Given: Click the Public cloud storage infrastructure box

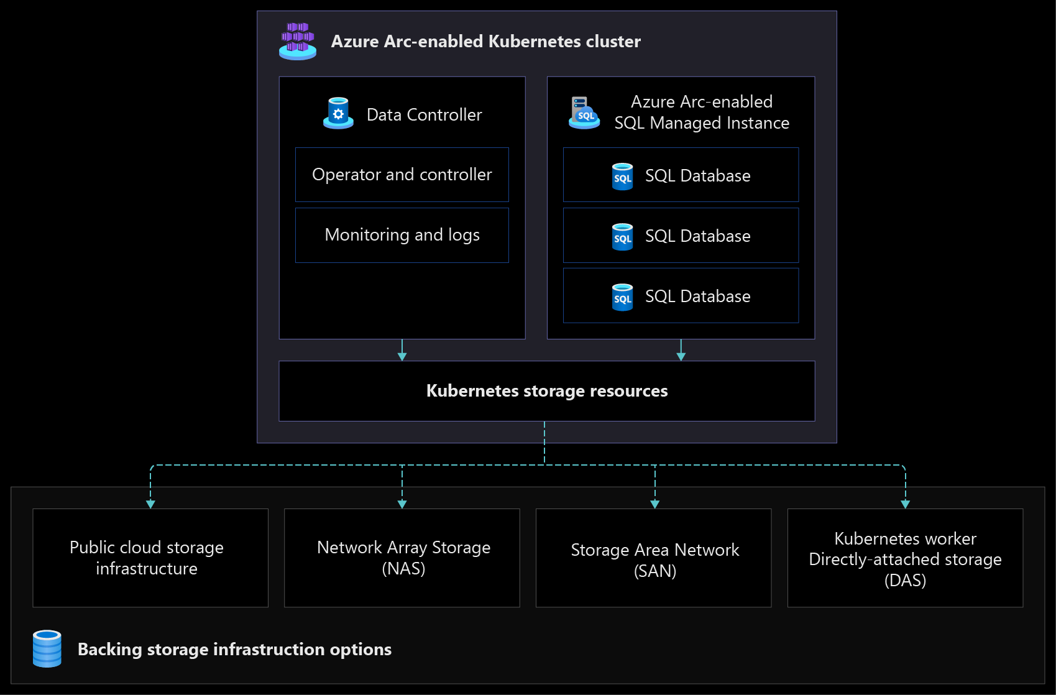Looking at the screenshot, I should point(150,558).
